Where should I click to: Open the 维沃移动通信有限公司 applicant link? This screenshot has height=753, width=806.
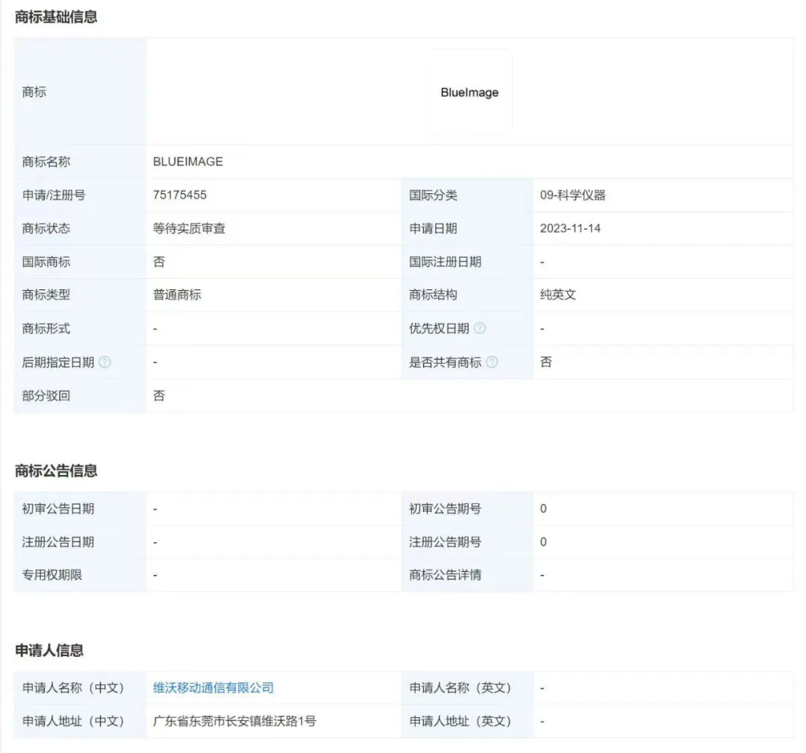pos(213,688)
